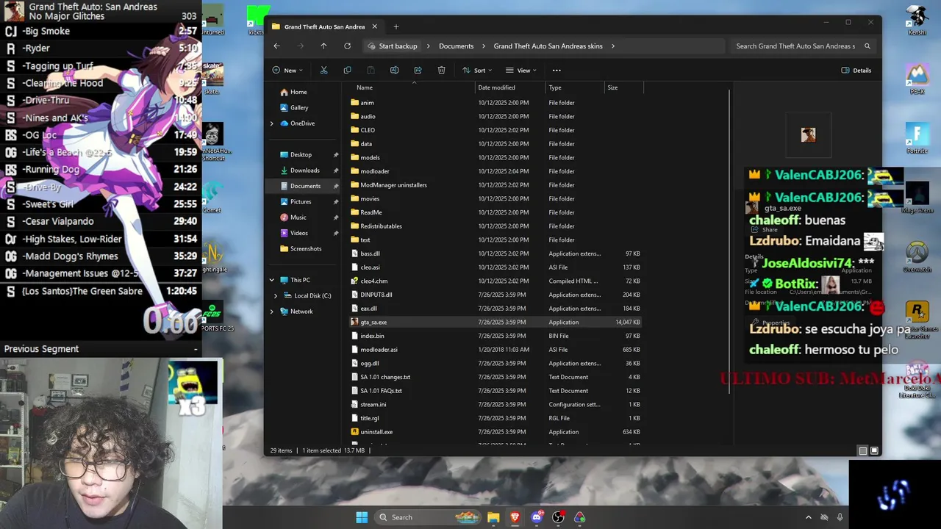Show hidden system tray icons
The width and height of the screenshot is (941, 529).
click(x=809, y=517)
